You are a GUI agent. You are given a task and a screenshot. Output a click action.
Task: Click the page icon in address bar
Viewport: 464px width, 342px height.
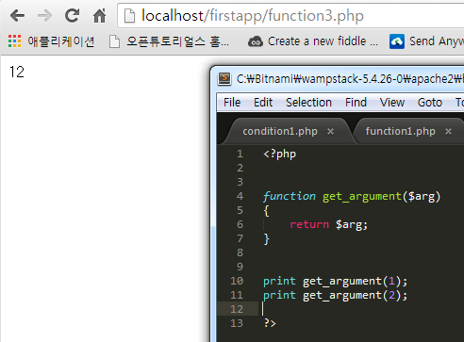[x=129, y=16]
